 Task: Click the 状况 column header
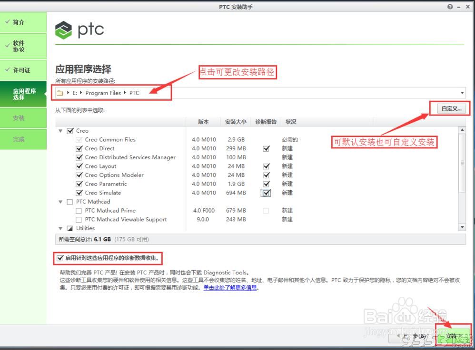291,122
